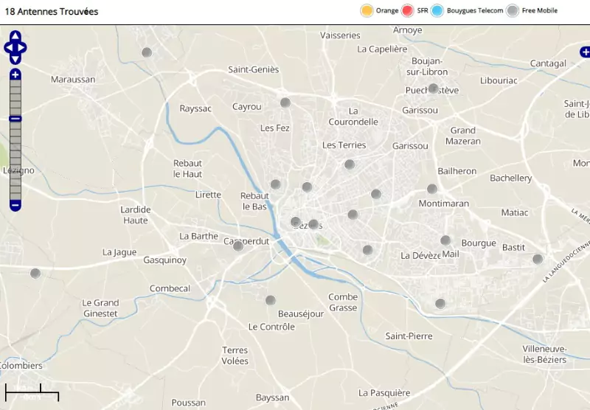Toggle the Orange operator filter circle
Image resolution: width=590 pixels, height=410 pixels.
(366, 10)
